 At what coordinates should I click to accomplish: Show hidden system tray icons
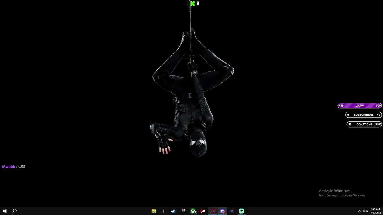click(x=359, y=211)
